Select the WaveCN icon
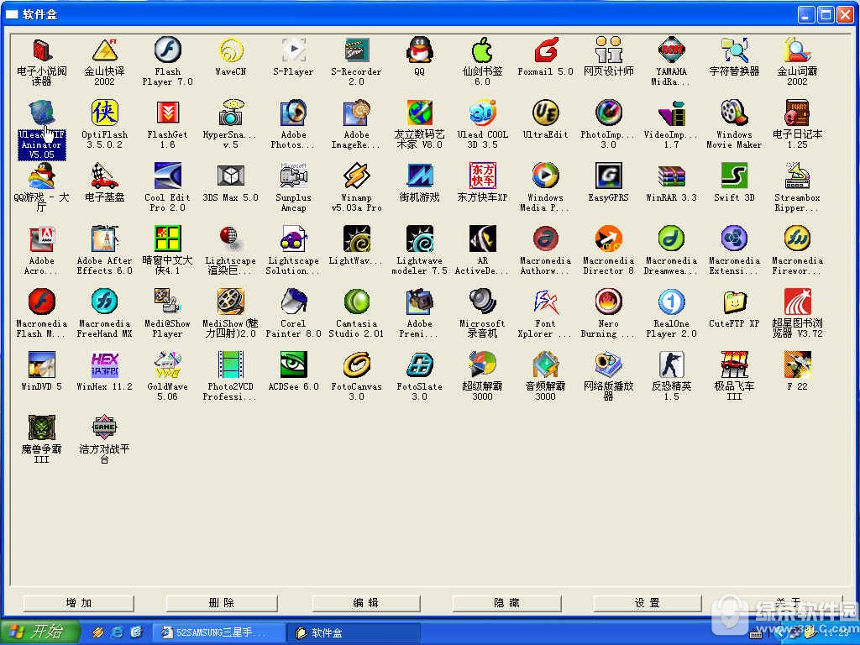 coord(230,50)
